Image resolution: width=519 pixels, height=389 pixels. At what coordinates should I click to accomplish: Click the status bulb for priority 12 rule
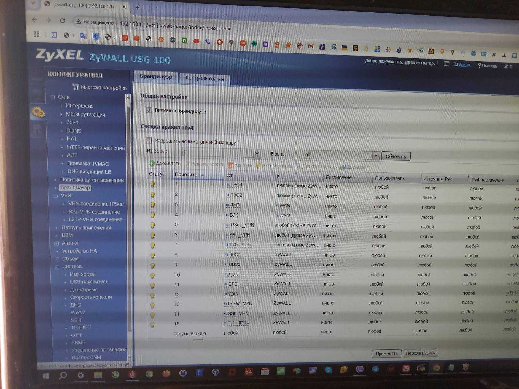pyautogui.click(x=152, y=295)
